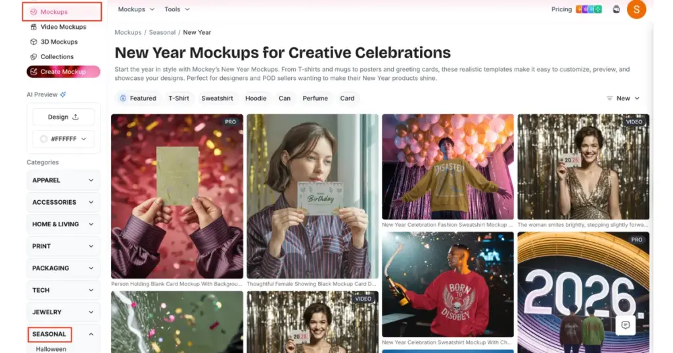
Task: Open the Mockups top menu
Action: (x=136, y=9)
